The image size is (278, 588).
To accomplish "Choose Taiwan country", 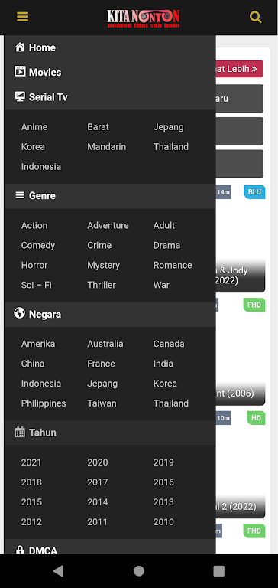I will pyautogui.click(x=102, y=403).
